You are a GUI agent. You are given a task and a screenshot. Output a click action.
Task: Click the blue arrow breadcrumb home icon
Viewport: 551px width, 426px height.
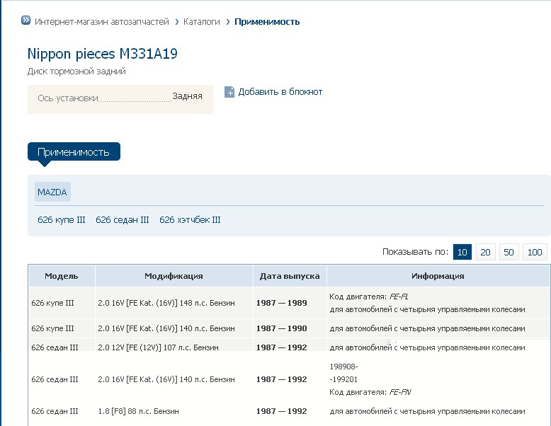(25, 21)
